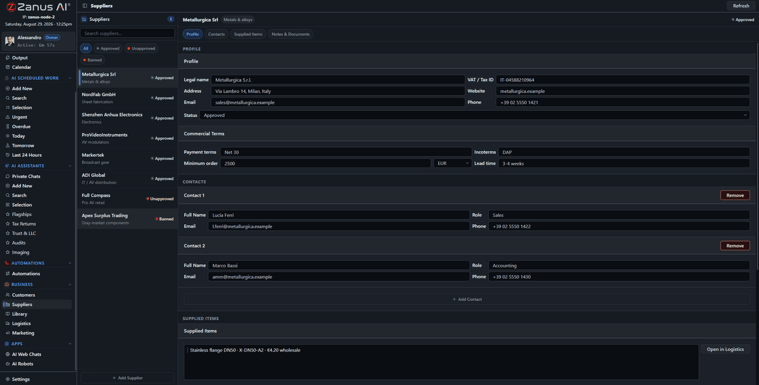Click the Legal name field
Screen dimensions: 759x385
pos(338,80)
